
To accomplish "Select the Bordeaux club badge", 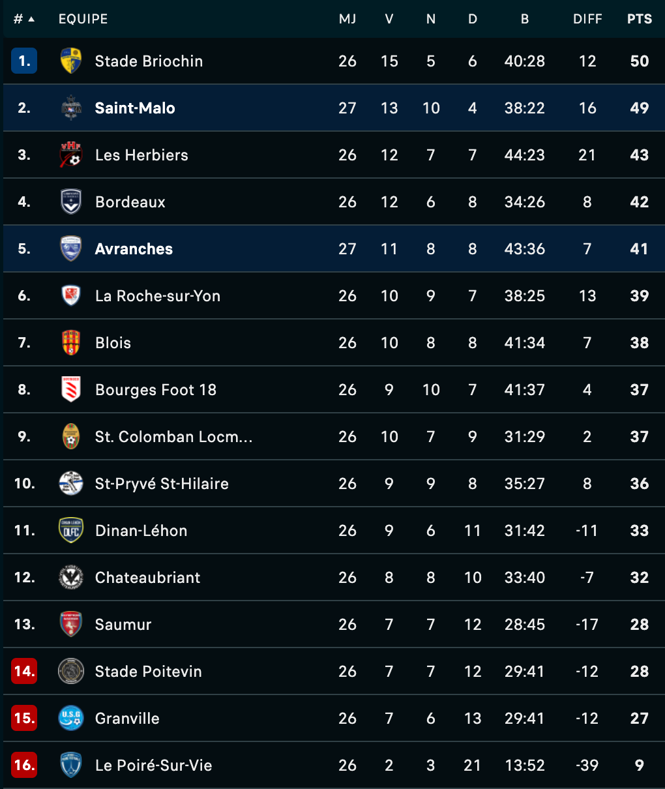I will click(x=70, y=201).
